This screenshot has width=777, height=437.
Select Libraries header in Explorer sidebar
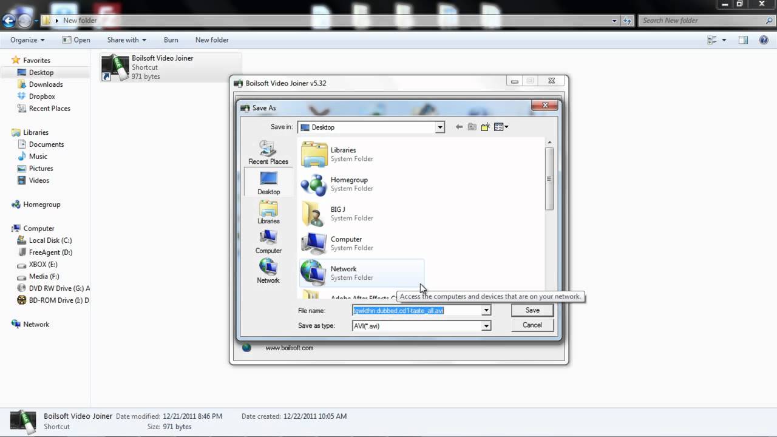click(x=36, y=132)
